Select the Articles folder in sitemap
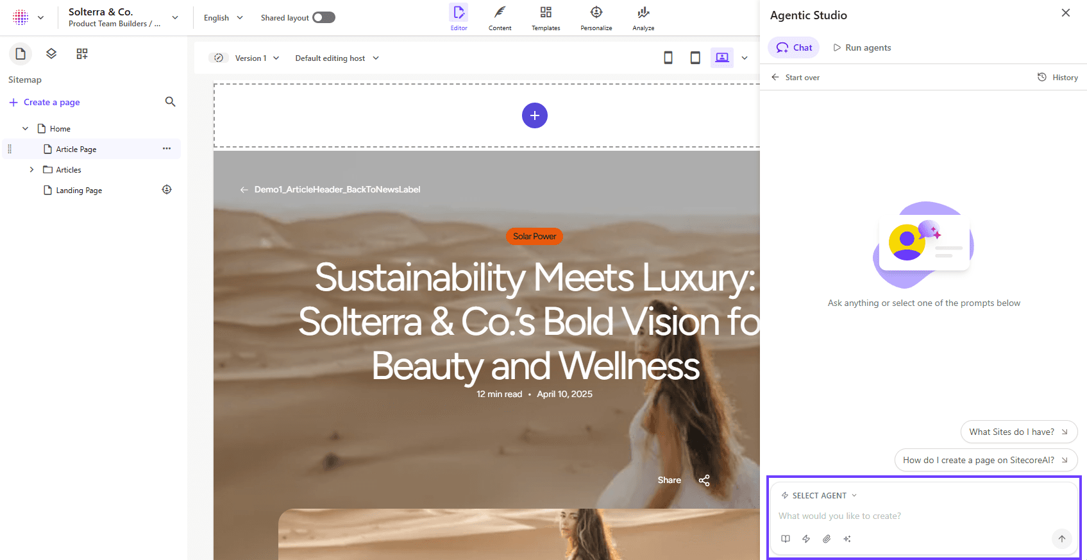The height and width of the screenshot is (560, 1087). click(x=69, y=170)
